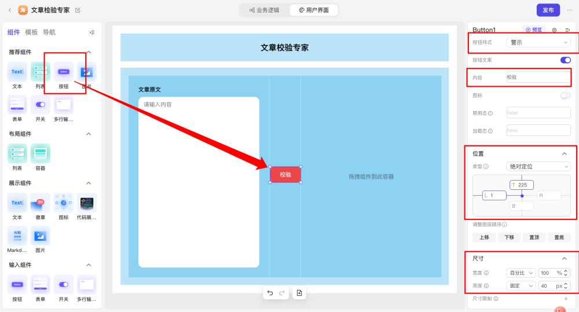This screenshot has width=579, height=312.
Task: Select the red 校验 button on canvas
Action: [285, 175]
